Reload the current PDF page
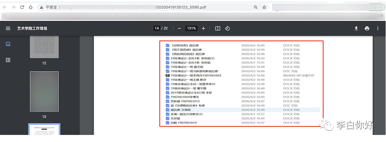Screen dimensions: 386x142 pyautogui.click(x=22, y=7)
